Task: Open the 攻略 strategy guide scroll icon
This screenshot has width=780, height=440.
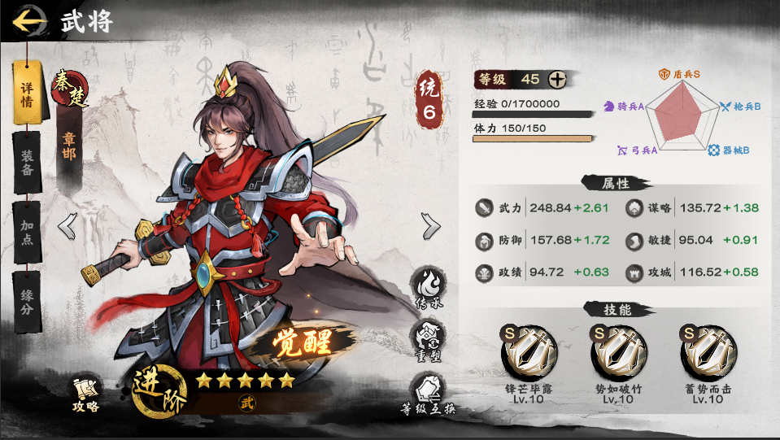Action: (86, 394)
